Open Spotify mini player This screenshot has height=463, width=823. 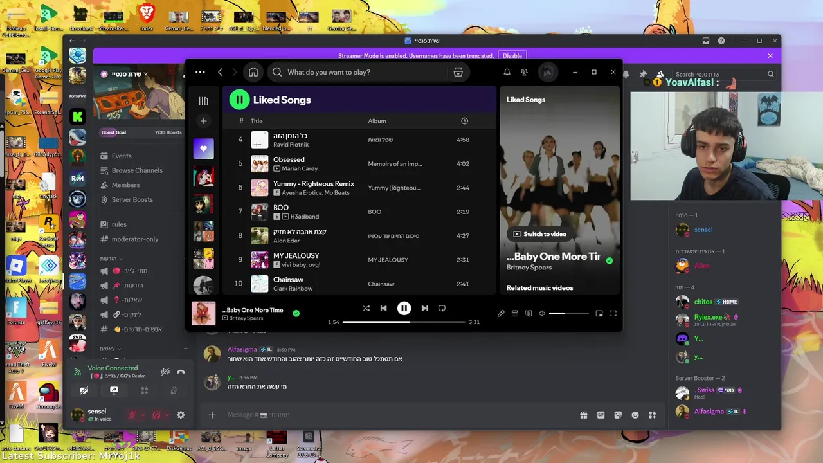pyautogui.click(x=599, y=313)
